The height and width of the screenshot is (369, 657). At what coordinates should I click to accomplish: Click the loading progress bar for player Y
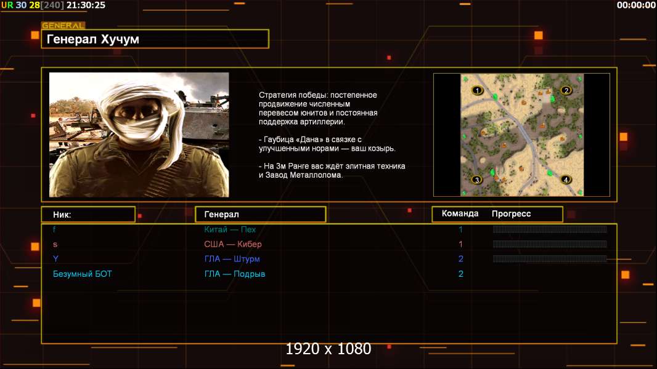[550, 259]
